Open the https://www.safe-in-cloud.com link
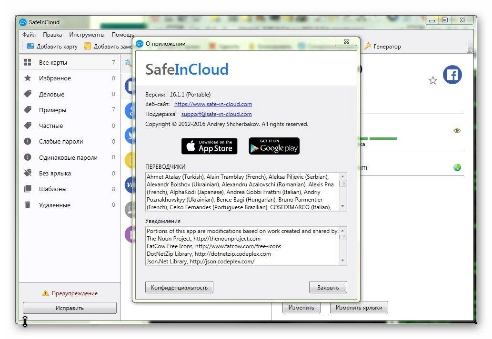492x339 pixels. [x=213, y=104]
